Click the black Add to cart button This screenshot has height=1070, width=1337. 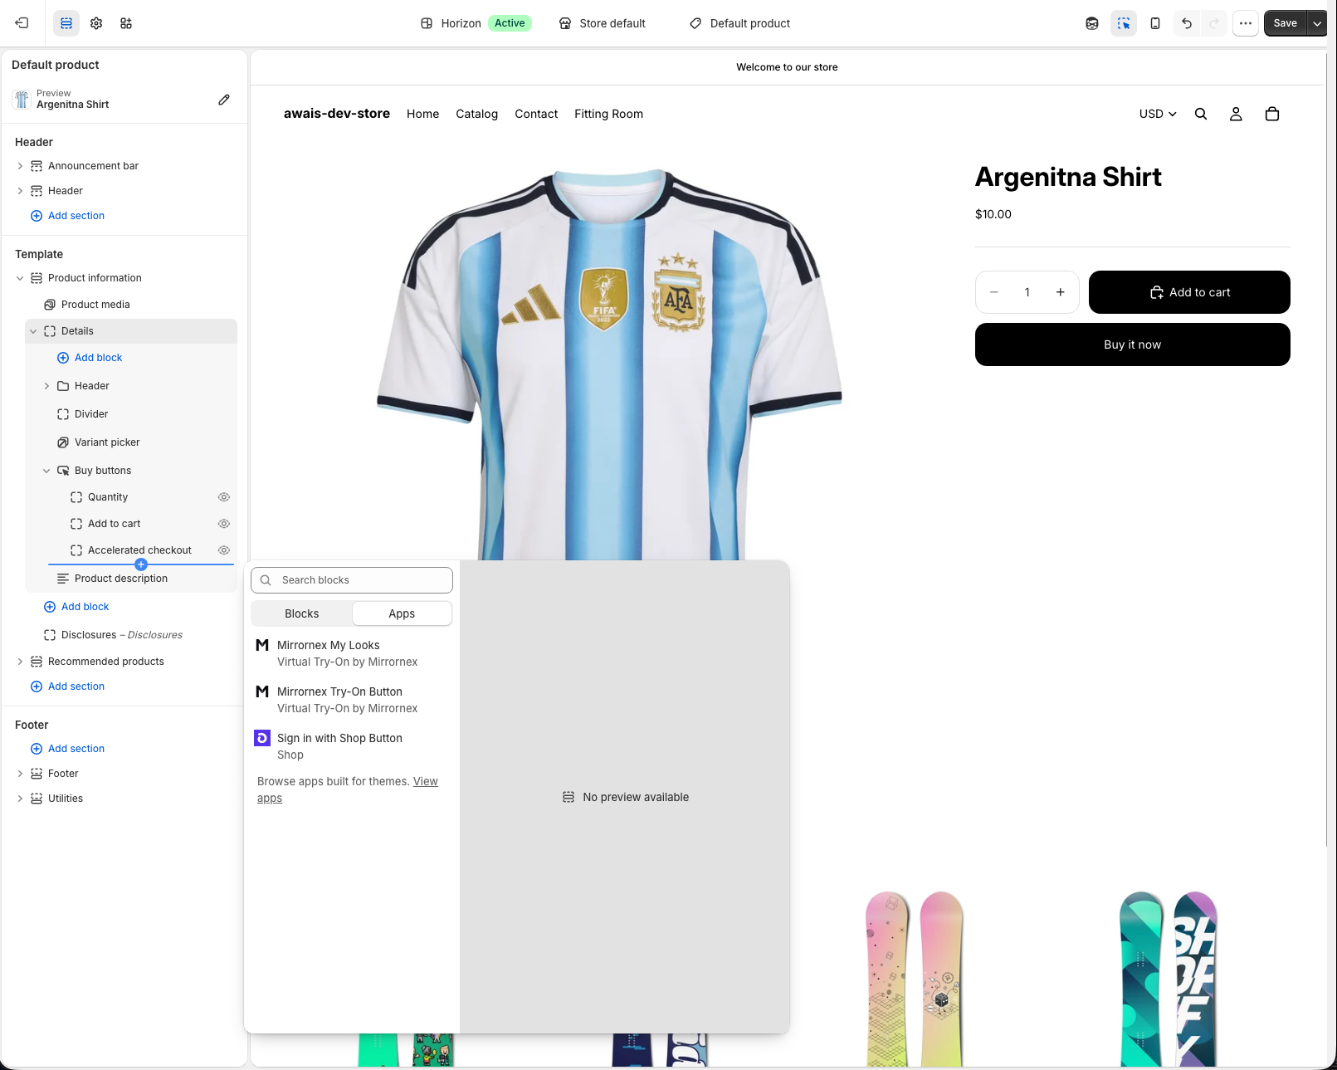[x=1189, y=292]
